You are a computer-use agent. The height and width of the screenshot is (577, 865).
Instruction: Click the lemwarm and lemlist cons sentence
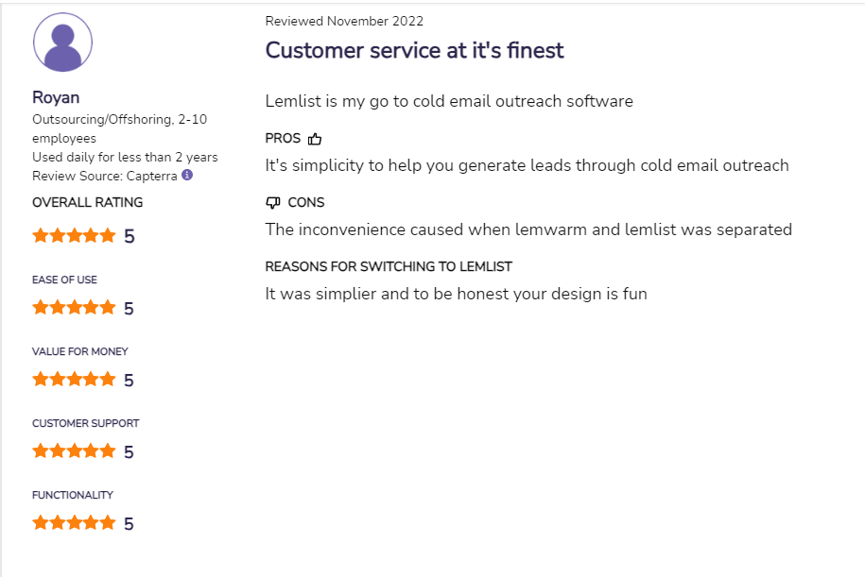pos(528,229)
